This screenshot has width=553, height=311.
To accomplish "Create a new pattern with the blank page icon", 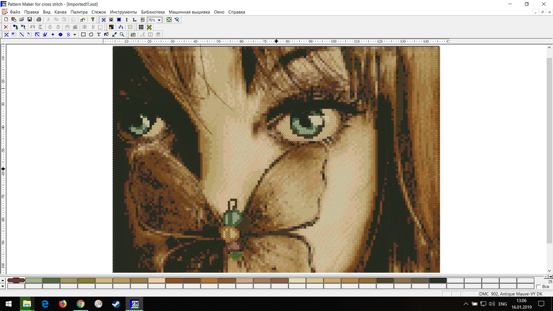I will pos(6,20).
